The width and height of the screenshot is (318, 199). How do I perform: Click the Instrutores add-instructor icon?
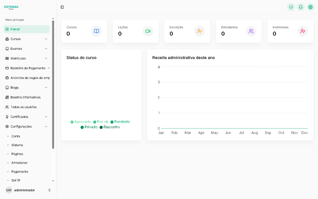(x=303, y=31)
